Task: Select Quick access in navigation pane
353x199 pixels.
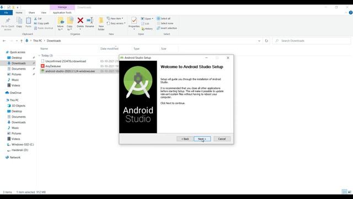Action: (x=18, y=52)
